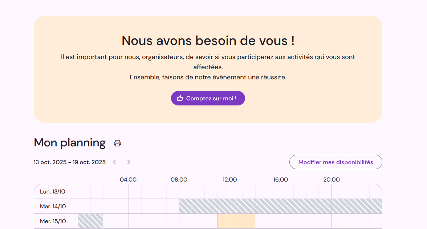Image resolution: width=427 pixels, height=229 pixels.
Task: Open Modifier mes disponibilités
Action: coord(335,162)
